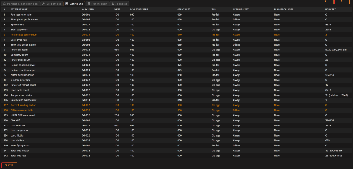Image resolution: width=353 pixels, height=169 pixels.
Task: Switch to the Selbsttest tab
Action: coord(52,4)
